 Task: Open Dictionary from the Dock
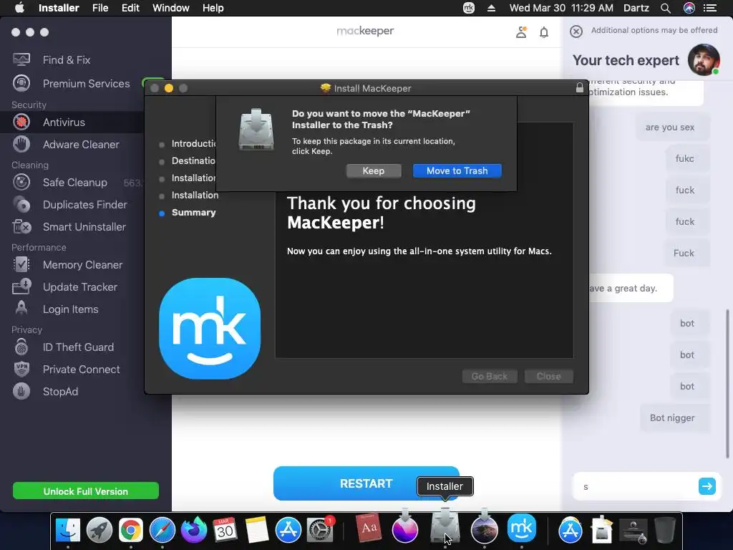point(369,529)
